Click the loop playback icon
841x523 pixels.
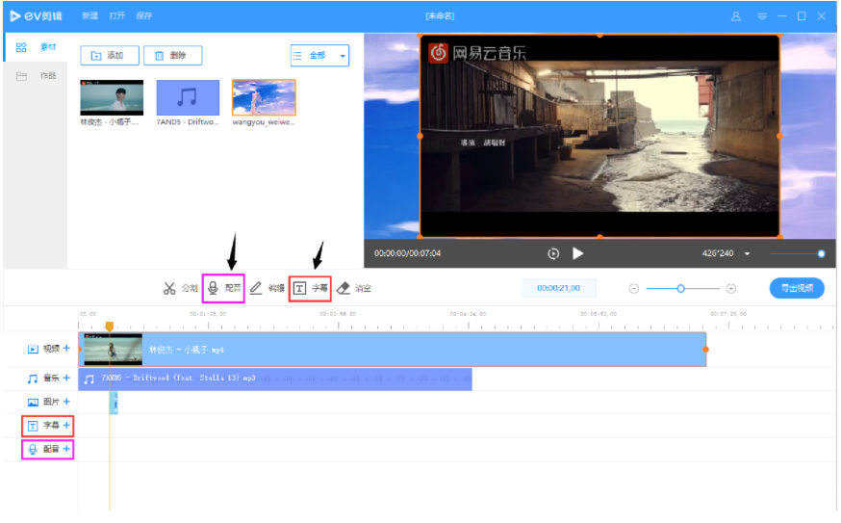(x=553, y=254)
